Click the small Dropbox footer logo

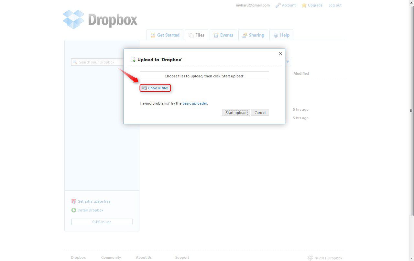click(310, 258)
